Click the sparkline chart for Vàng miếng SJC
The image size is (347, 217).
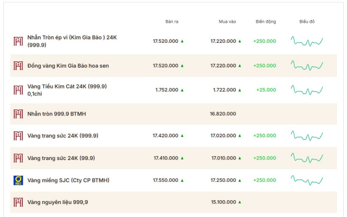pyautogui.click(x=307, y=180)
